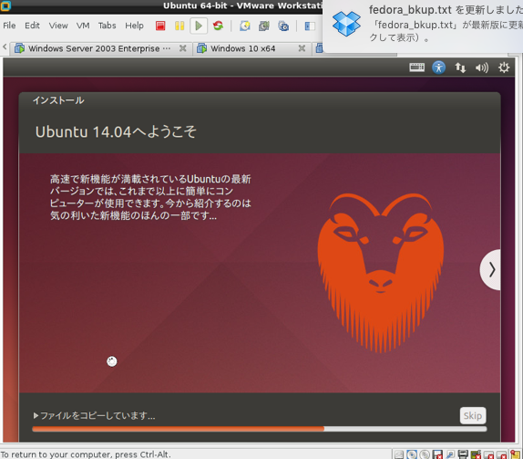Viewport: 523px width, 459px height.
Task: Click the Ubuntu goat mascot image
Action: pos(381,272)
